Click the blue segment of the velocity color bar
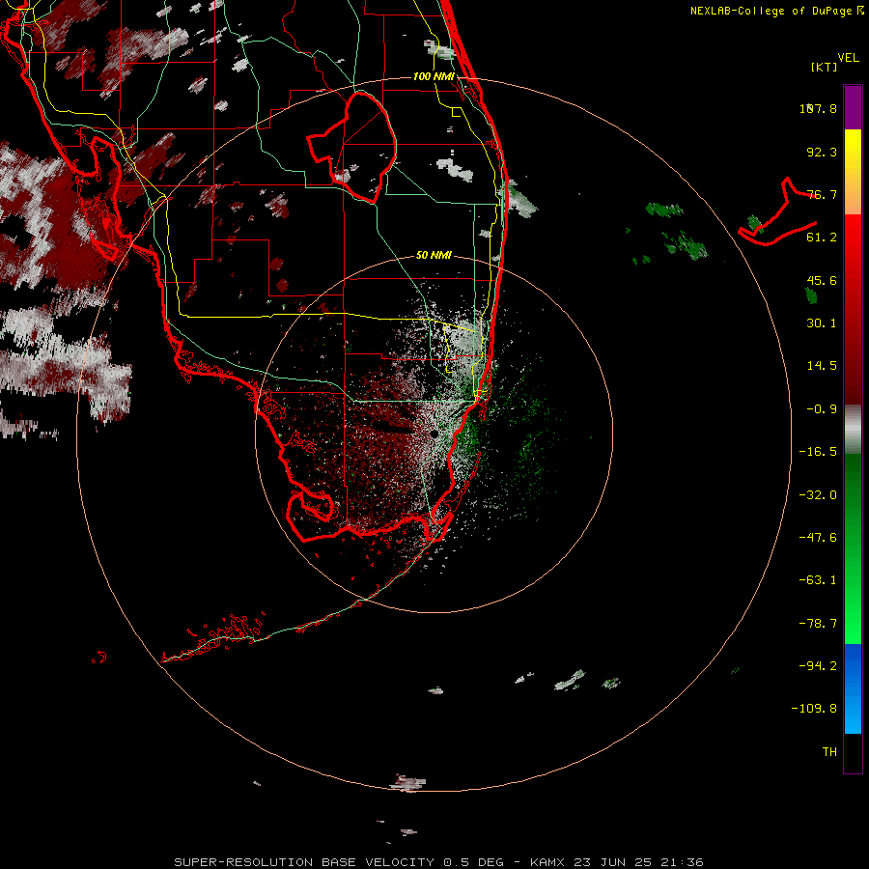Viewport: 869px width, 869px height. [x=853, y=688]
